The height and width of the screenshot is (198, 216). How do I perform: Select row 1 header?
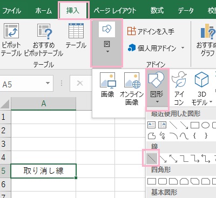5,117
